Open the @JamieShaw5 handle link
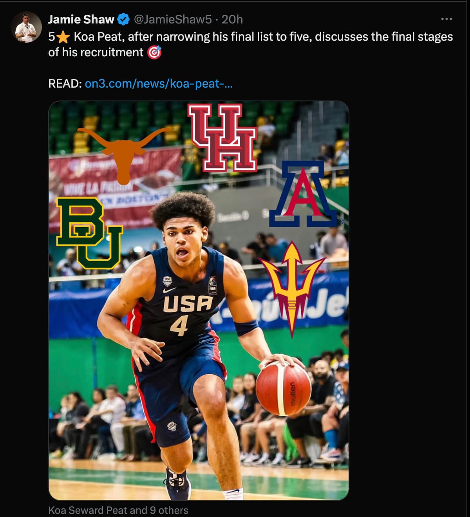The height and width of the screenshot is (517, 470). (173, 19)
